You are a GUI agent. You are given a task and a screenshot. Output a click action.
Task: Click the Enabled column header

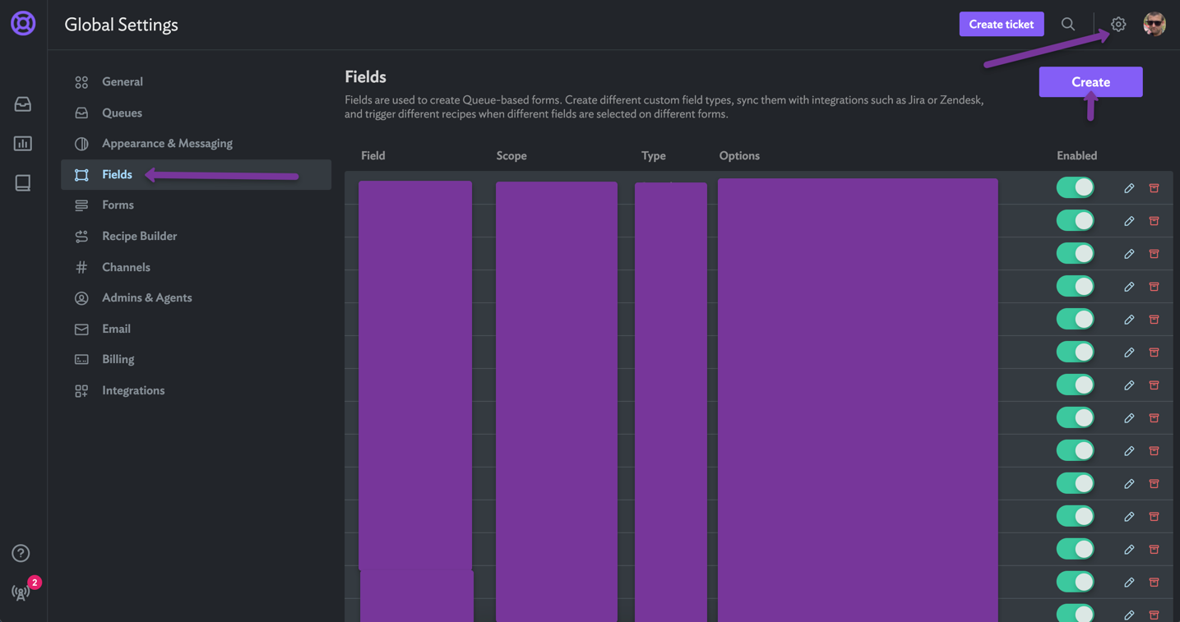1076,155
